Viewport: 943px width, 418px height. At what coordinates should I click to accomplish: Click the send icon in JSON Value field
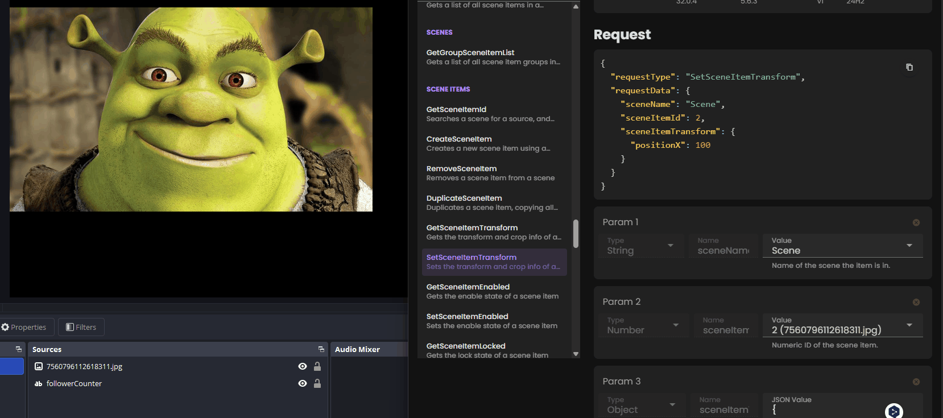(x=894, y=411)
